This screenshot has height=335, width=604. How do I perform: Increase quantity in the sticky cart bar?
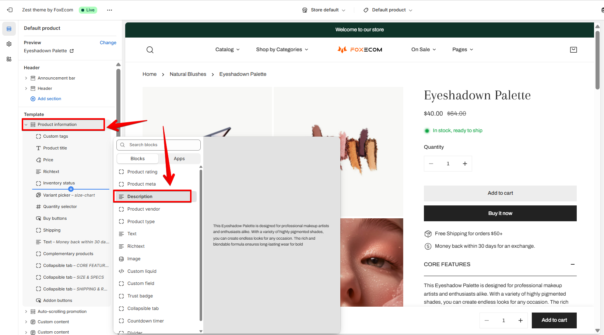coord(520,321)
